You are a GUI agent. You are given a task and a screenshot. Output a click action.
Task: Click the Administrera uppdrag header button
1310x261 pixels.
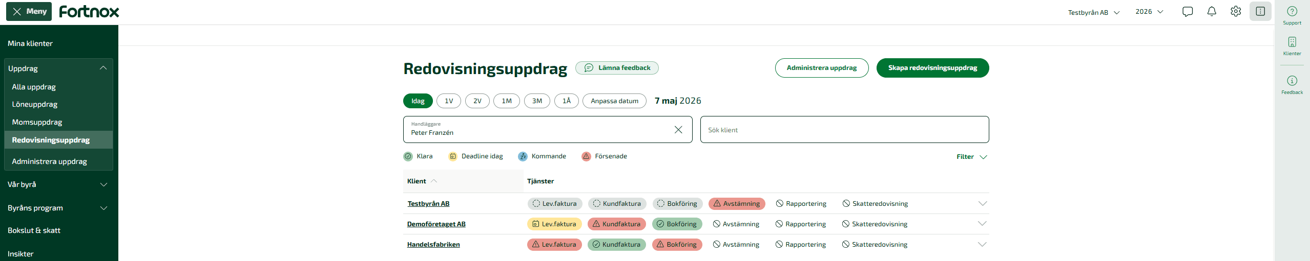click(x=822, y=68)
